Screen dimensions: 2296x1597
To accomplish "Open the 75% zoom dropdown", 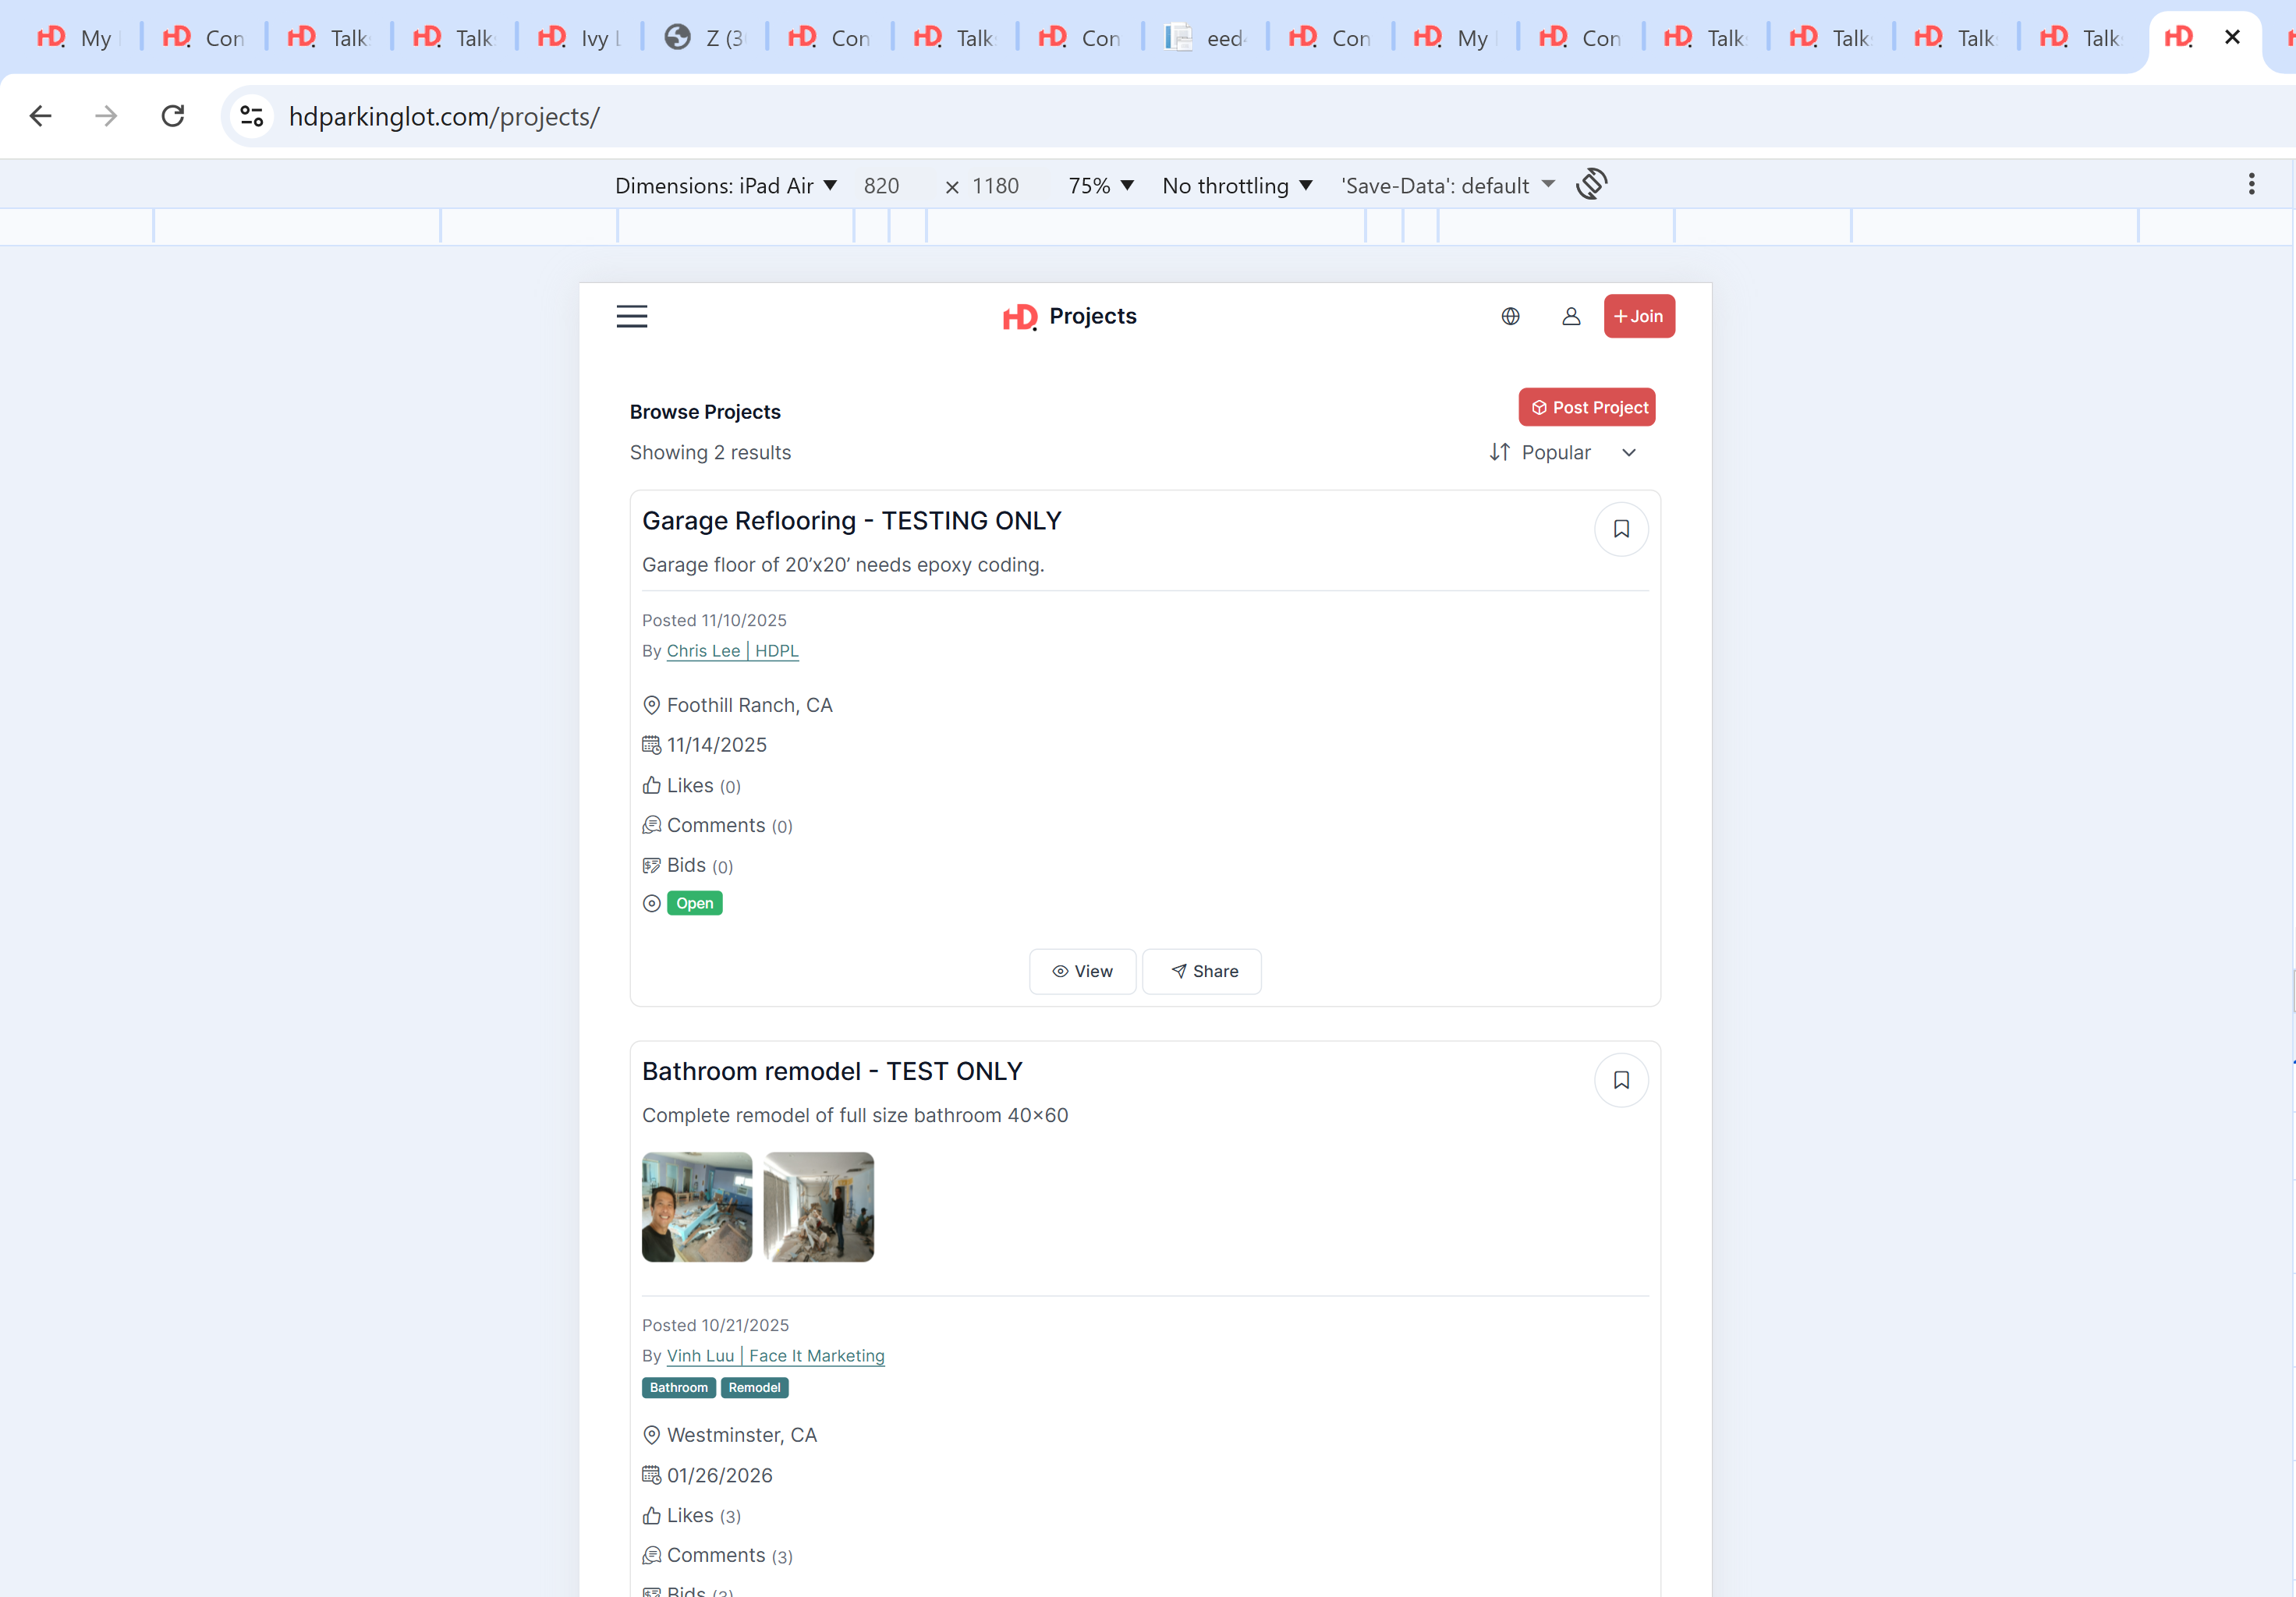I will (1100, 186).
